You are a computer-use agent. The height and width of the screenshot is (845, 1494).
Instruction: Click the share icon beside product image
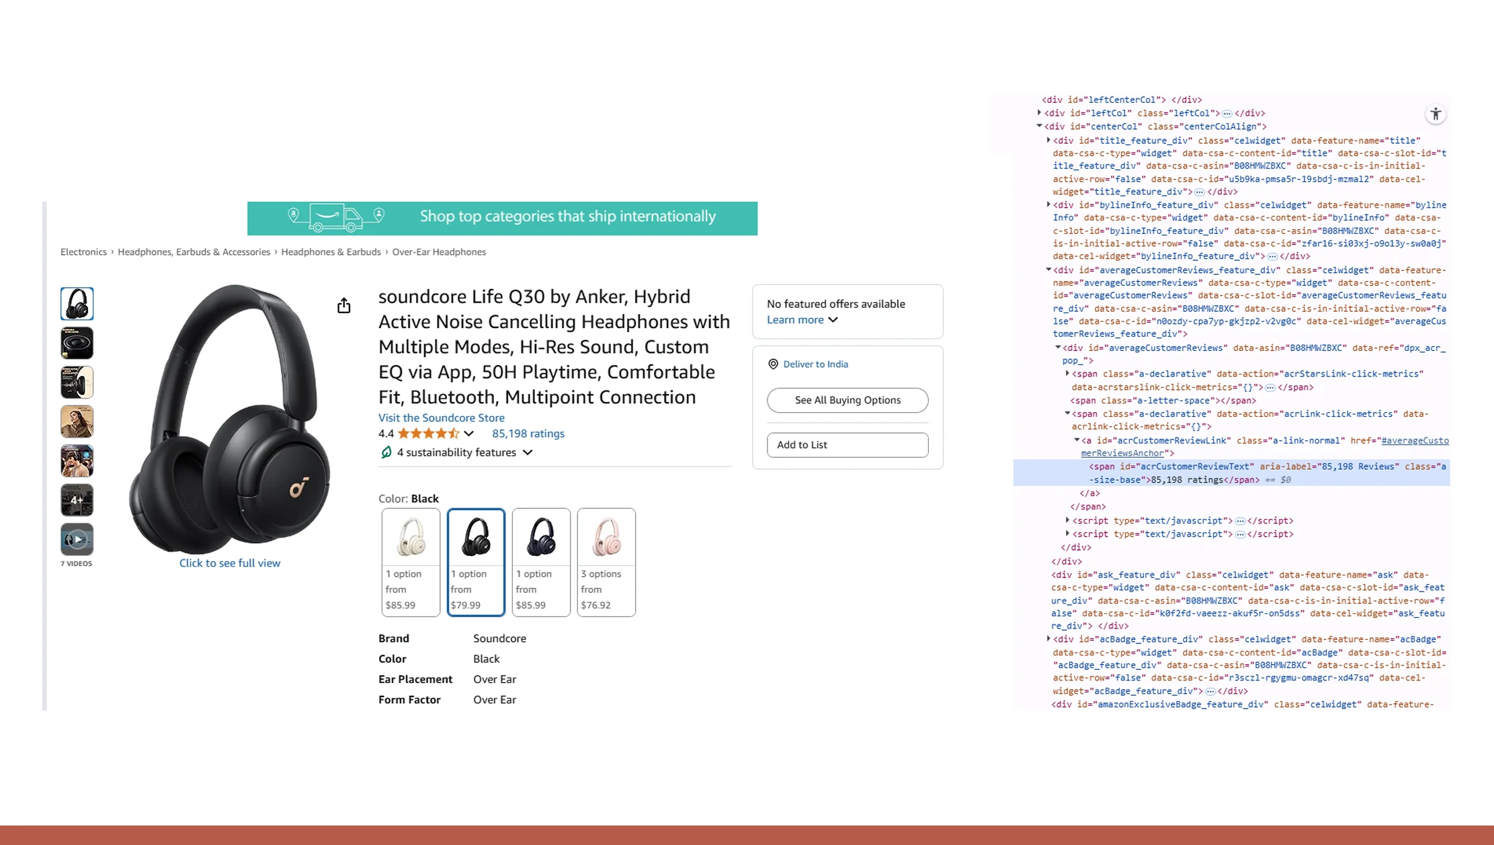coord(343,306)
